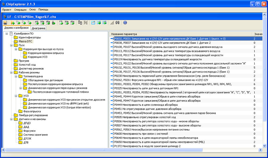
Task: Click the toolbar icon labeled 'ori'
Action: 37,23
